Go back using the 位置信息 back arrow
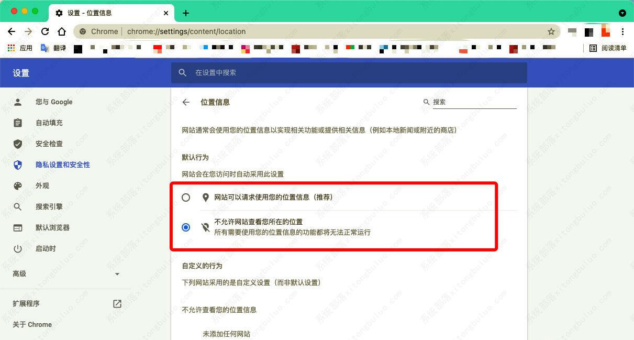The height and width of the screenshot is (340, 634). [186, 102]
